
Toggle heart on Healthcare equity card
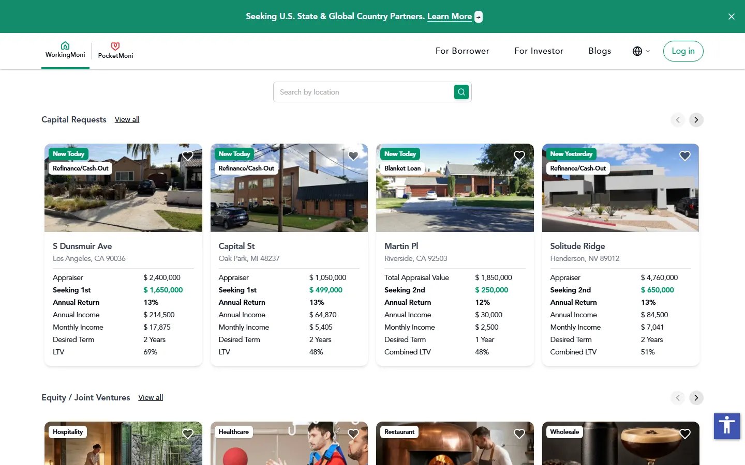pos(353,434)
